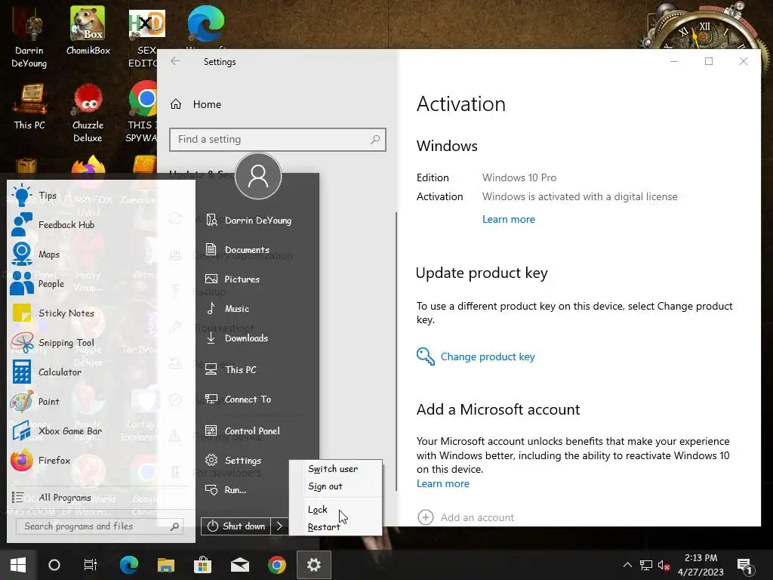Expand the arrow next to Shut down
This screenshot has height=580, width=773.
(279, 526)
